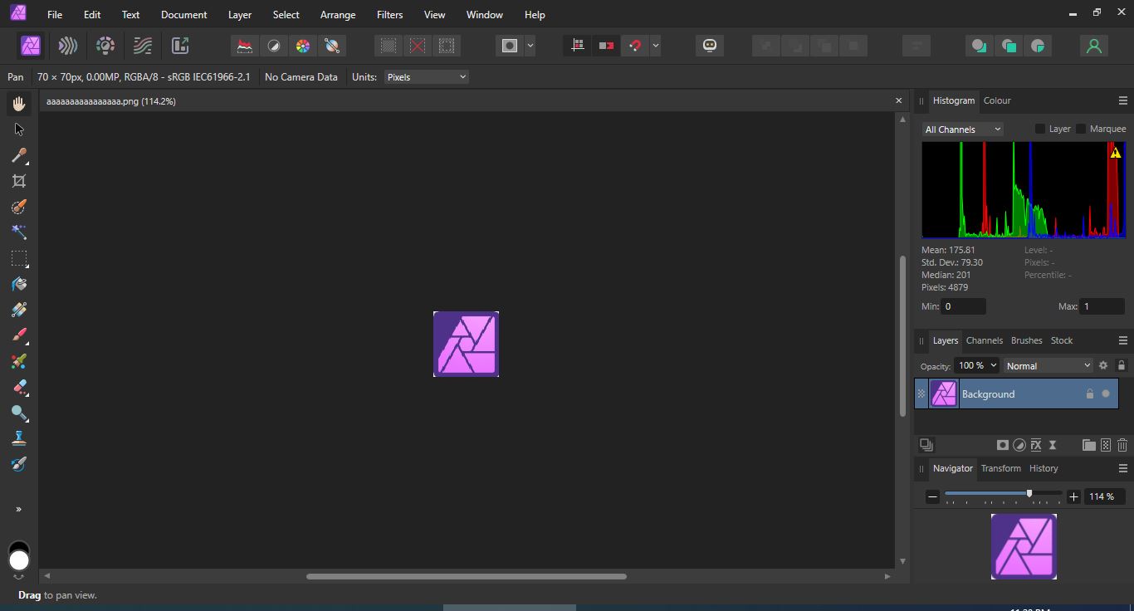Image resolution: width=1134 pixels, height=611 pixels.
Task: Toggle the lock on Background layer row
Action: point(1090,394)
